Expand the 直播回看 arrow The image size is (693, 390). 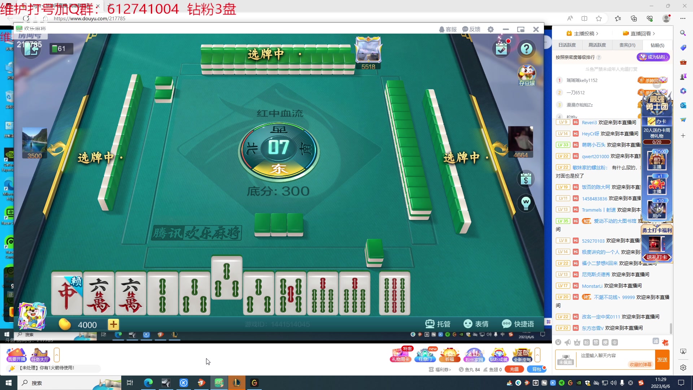point(654,34)
